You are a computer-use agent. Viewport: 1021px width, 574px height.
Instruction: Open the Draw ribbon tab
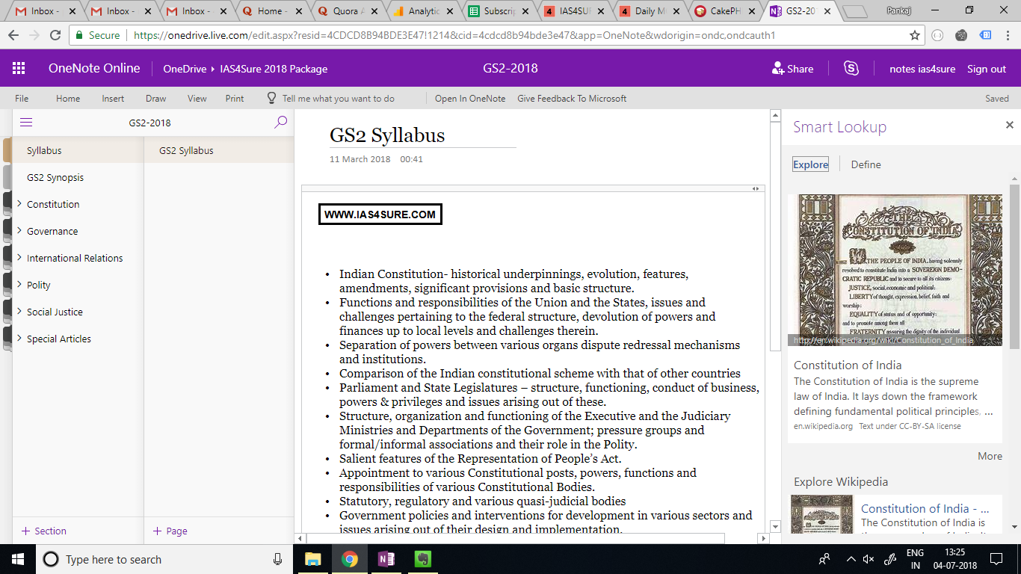click(155, 99)
